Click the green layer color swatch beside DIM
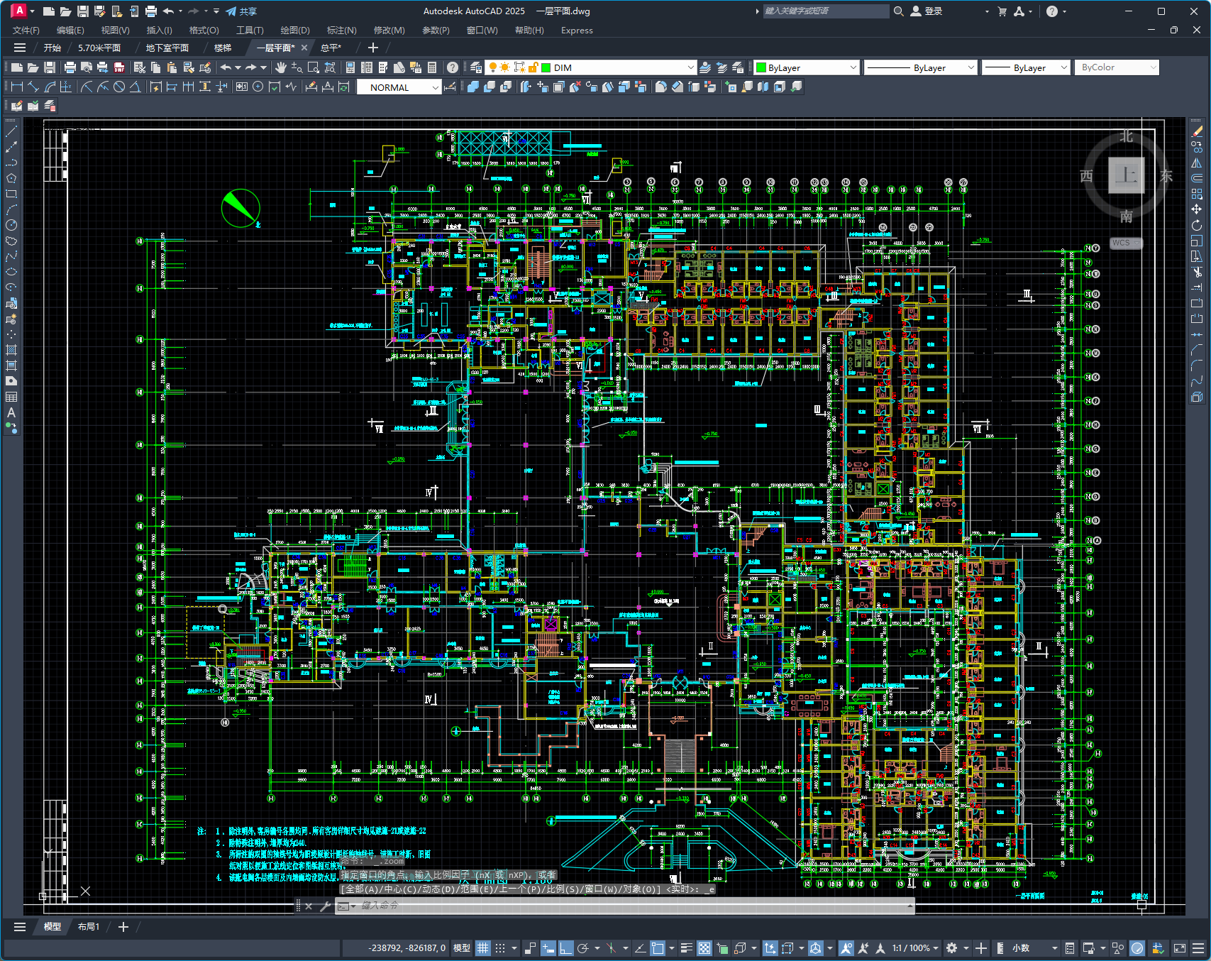The height and width of the screenshot is (961, 1211). [546, 67]
